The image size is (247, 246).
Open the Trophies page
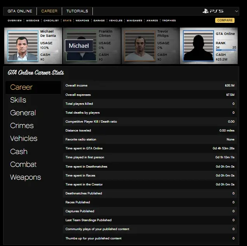pyautogui.click(x=169, y=21)
